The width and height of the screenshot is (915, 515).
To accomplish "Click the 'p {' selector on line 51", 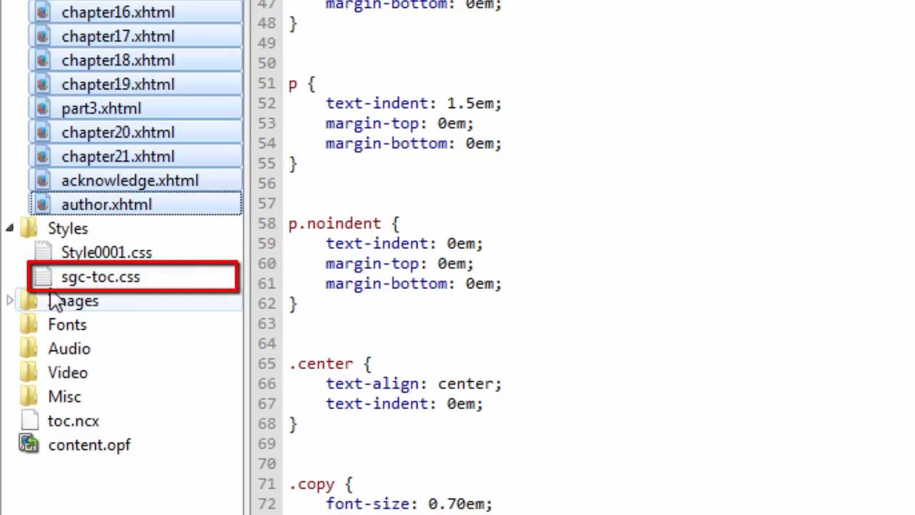I will click(x=302, y=84).
